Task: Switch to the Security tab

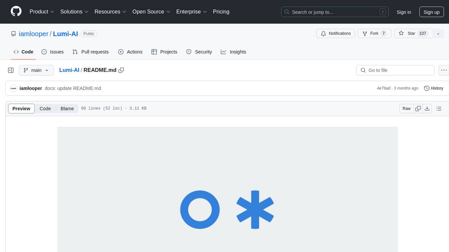Action: (199, 52)
